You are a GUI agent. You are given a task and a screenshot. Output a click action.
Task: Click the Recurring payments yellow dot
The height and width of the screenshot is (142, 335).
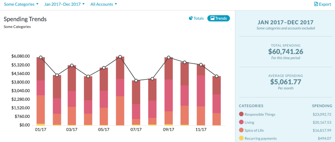coord(241,138)
